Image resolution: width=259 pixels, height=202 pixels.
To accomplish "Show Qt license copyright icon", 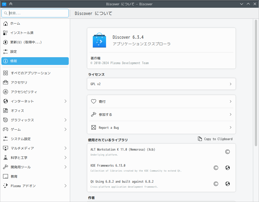I will point(216,184).
